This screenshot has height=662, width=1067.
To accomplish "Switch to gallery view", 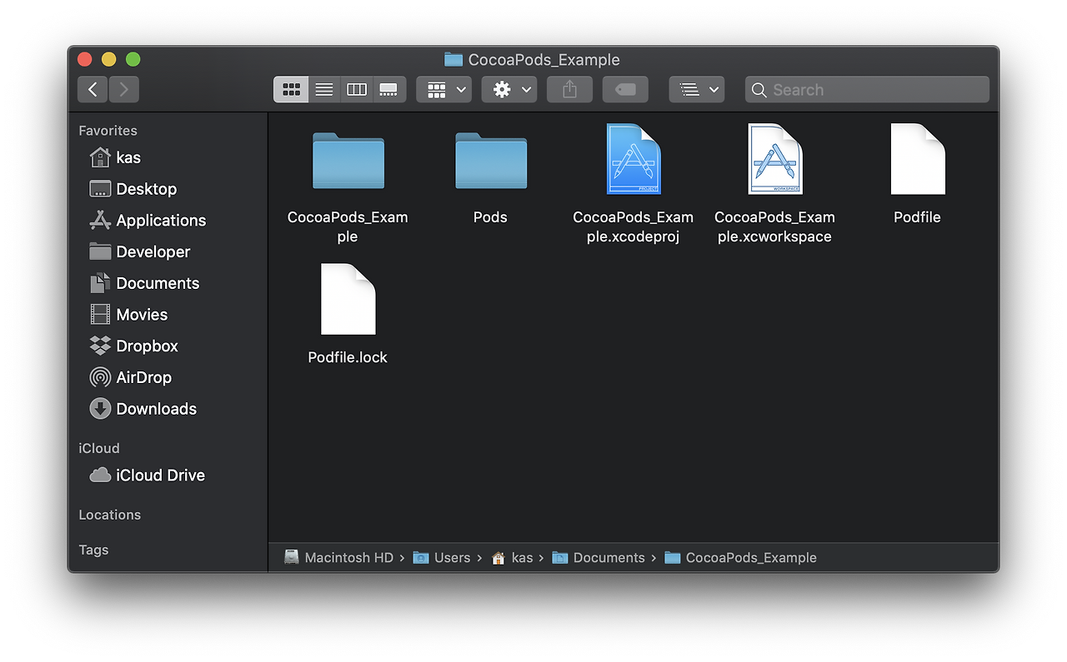I will pos(389,89).
